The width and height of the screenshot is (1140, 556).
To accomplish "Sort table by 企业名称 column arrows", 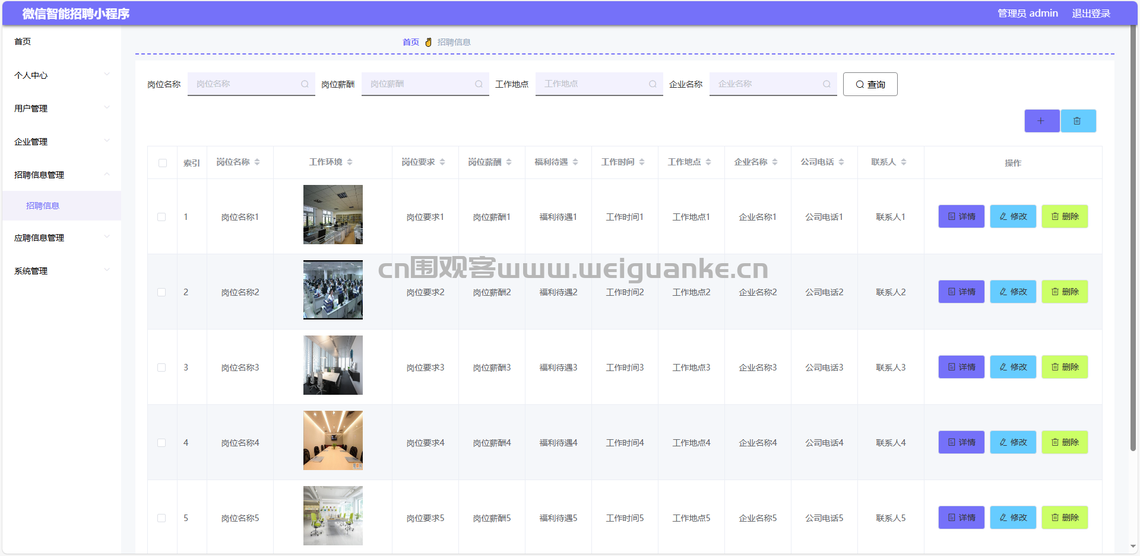I will click(x=775, y=162).
